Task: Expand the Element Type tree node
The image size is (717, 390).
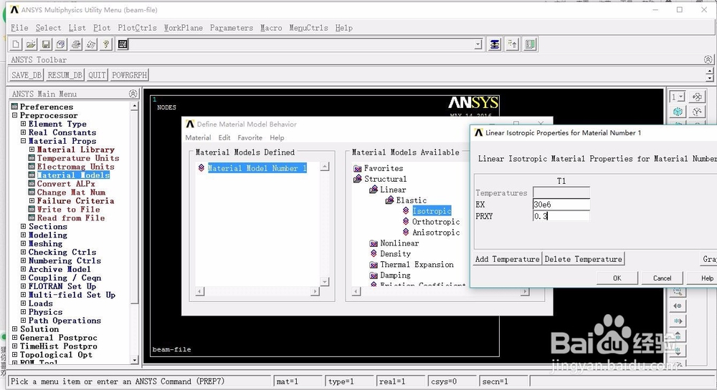Action: pyautogui.click(x=24, y=124)
